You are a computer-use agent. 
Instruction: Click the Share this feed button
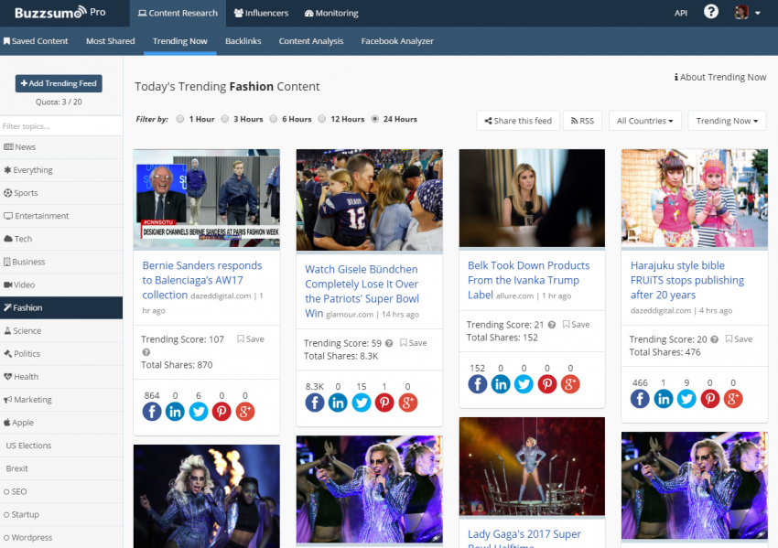pos(517,121)
